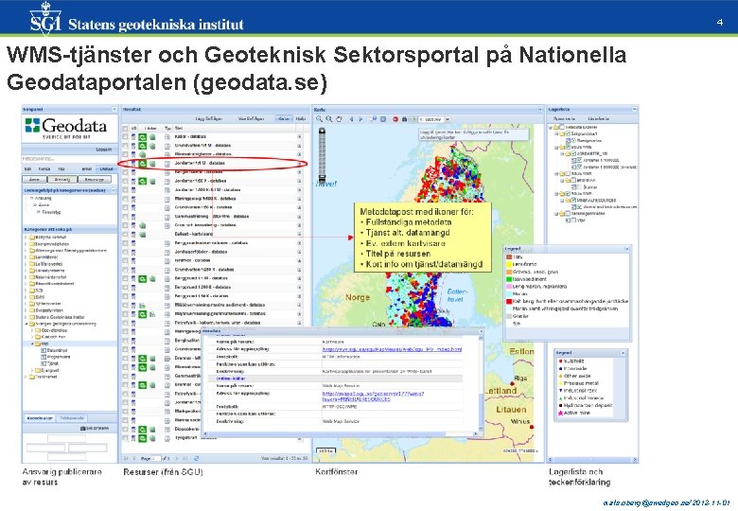This screenshot has height=511, width=738.
Task: Click the map zoom level slider bar
Action: coord(322,154)
